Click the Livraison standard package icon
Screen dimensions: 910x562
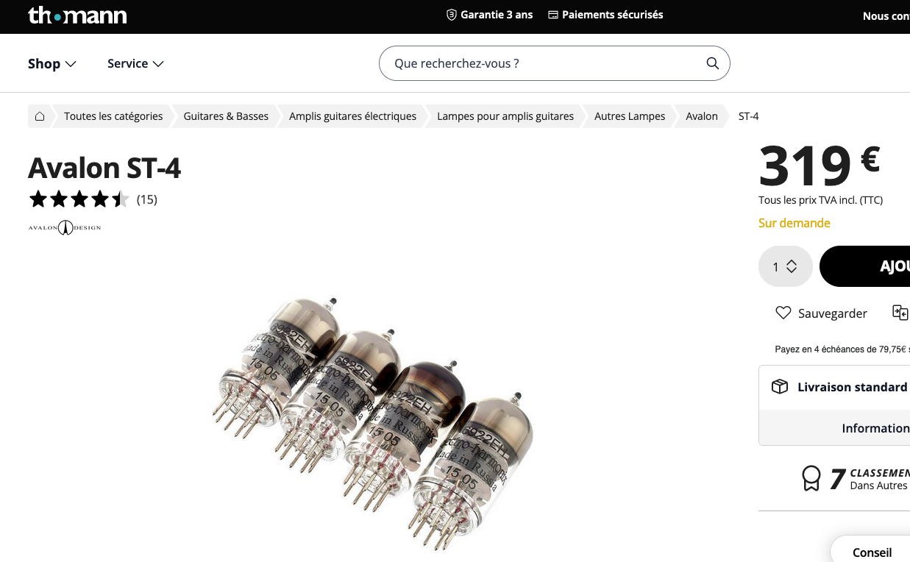780,387
